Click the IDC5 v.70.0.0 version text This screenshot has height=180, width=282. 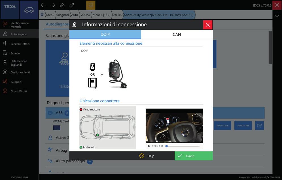point(262,5)
